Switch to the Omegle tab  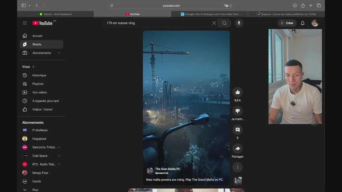coord(209,14)
